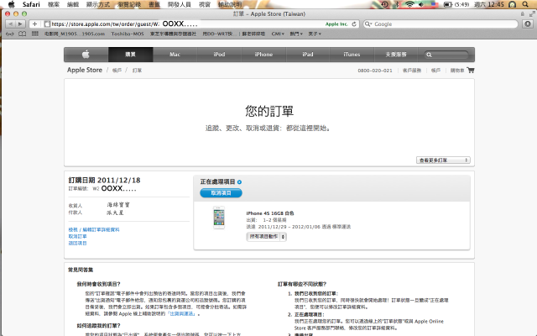This screenshot has height=336, width=537.
Task: Click the info icon beside 正在處理項目
Action: (239, 182)
